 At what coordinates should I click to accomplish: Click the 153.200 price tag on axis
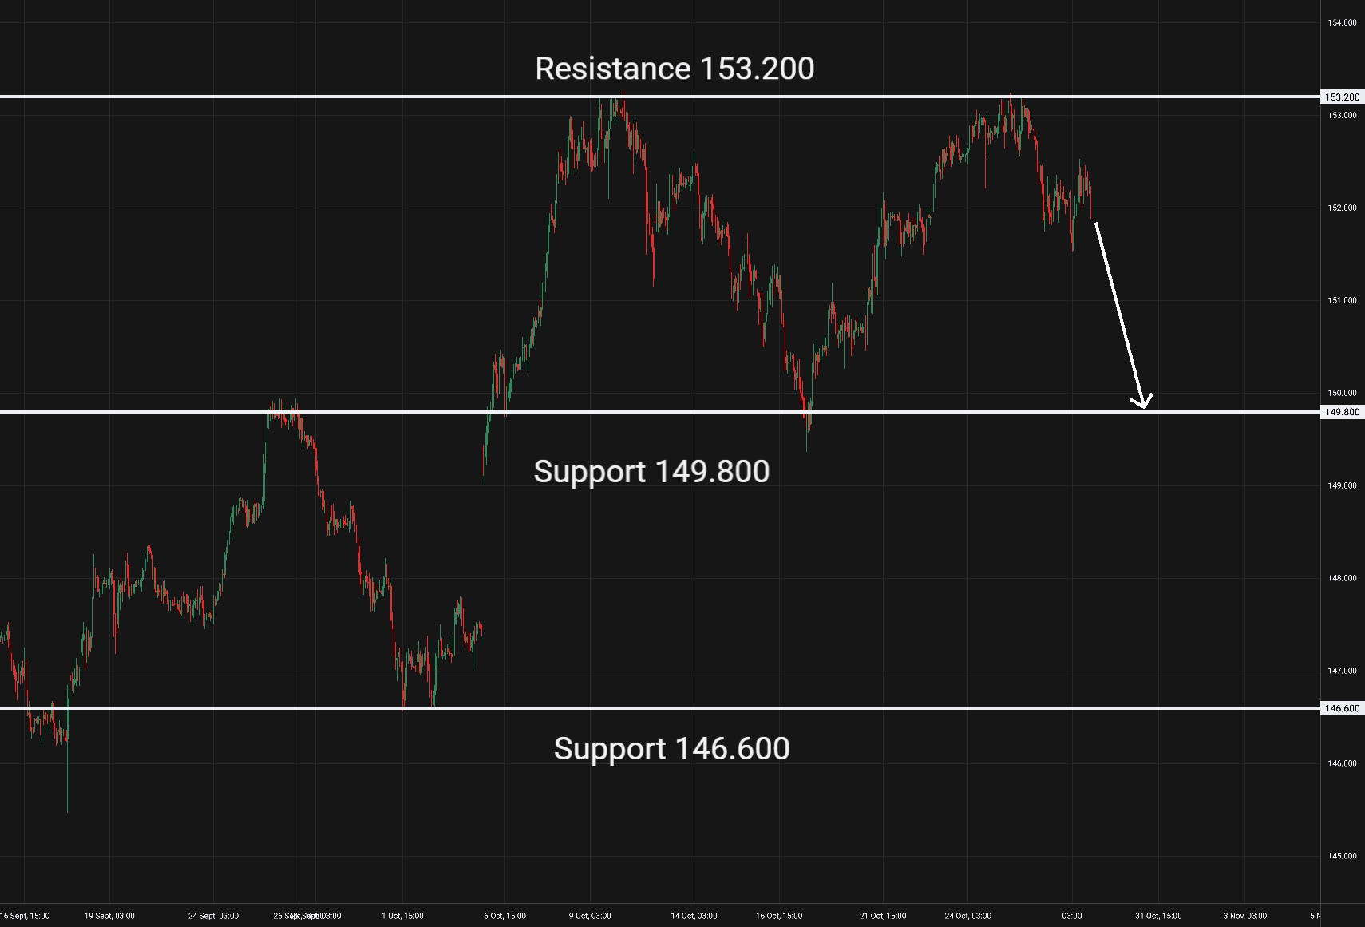(1342, 97)
